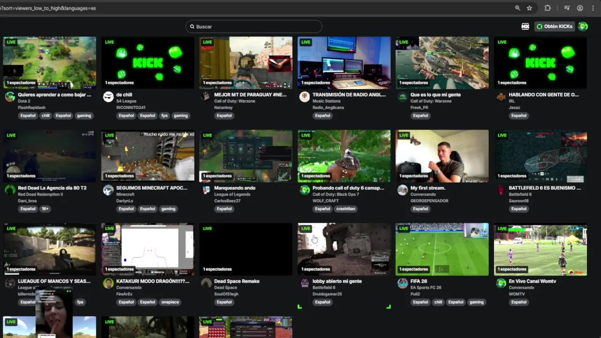
Task: Open 'BATTLEFIELD 6 ES BUENISMO' title
Action: point(545,188)
